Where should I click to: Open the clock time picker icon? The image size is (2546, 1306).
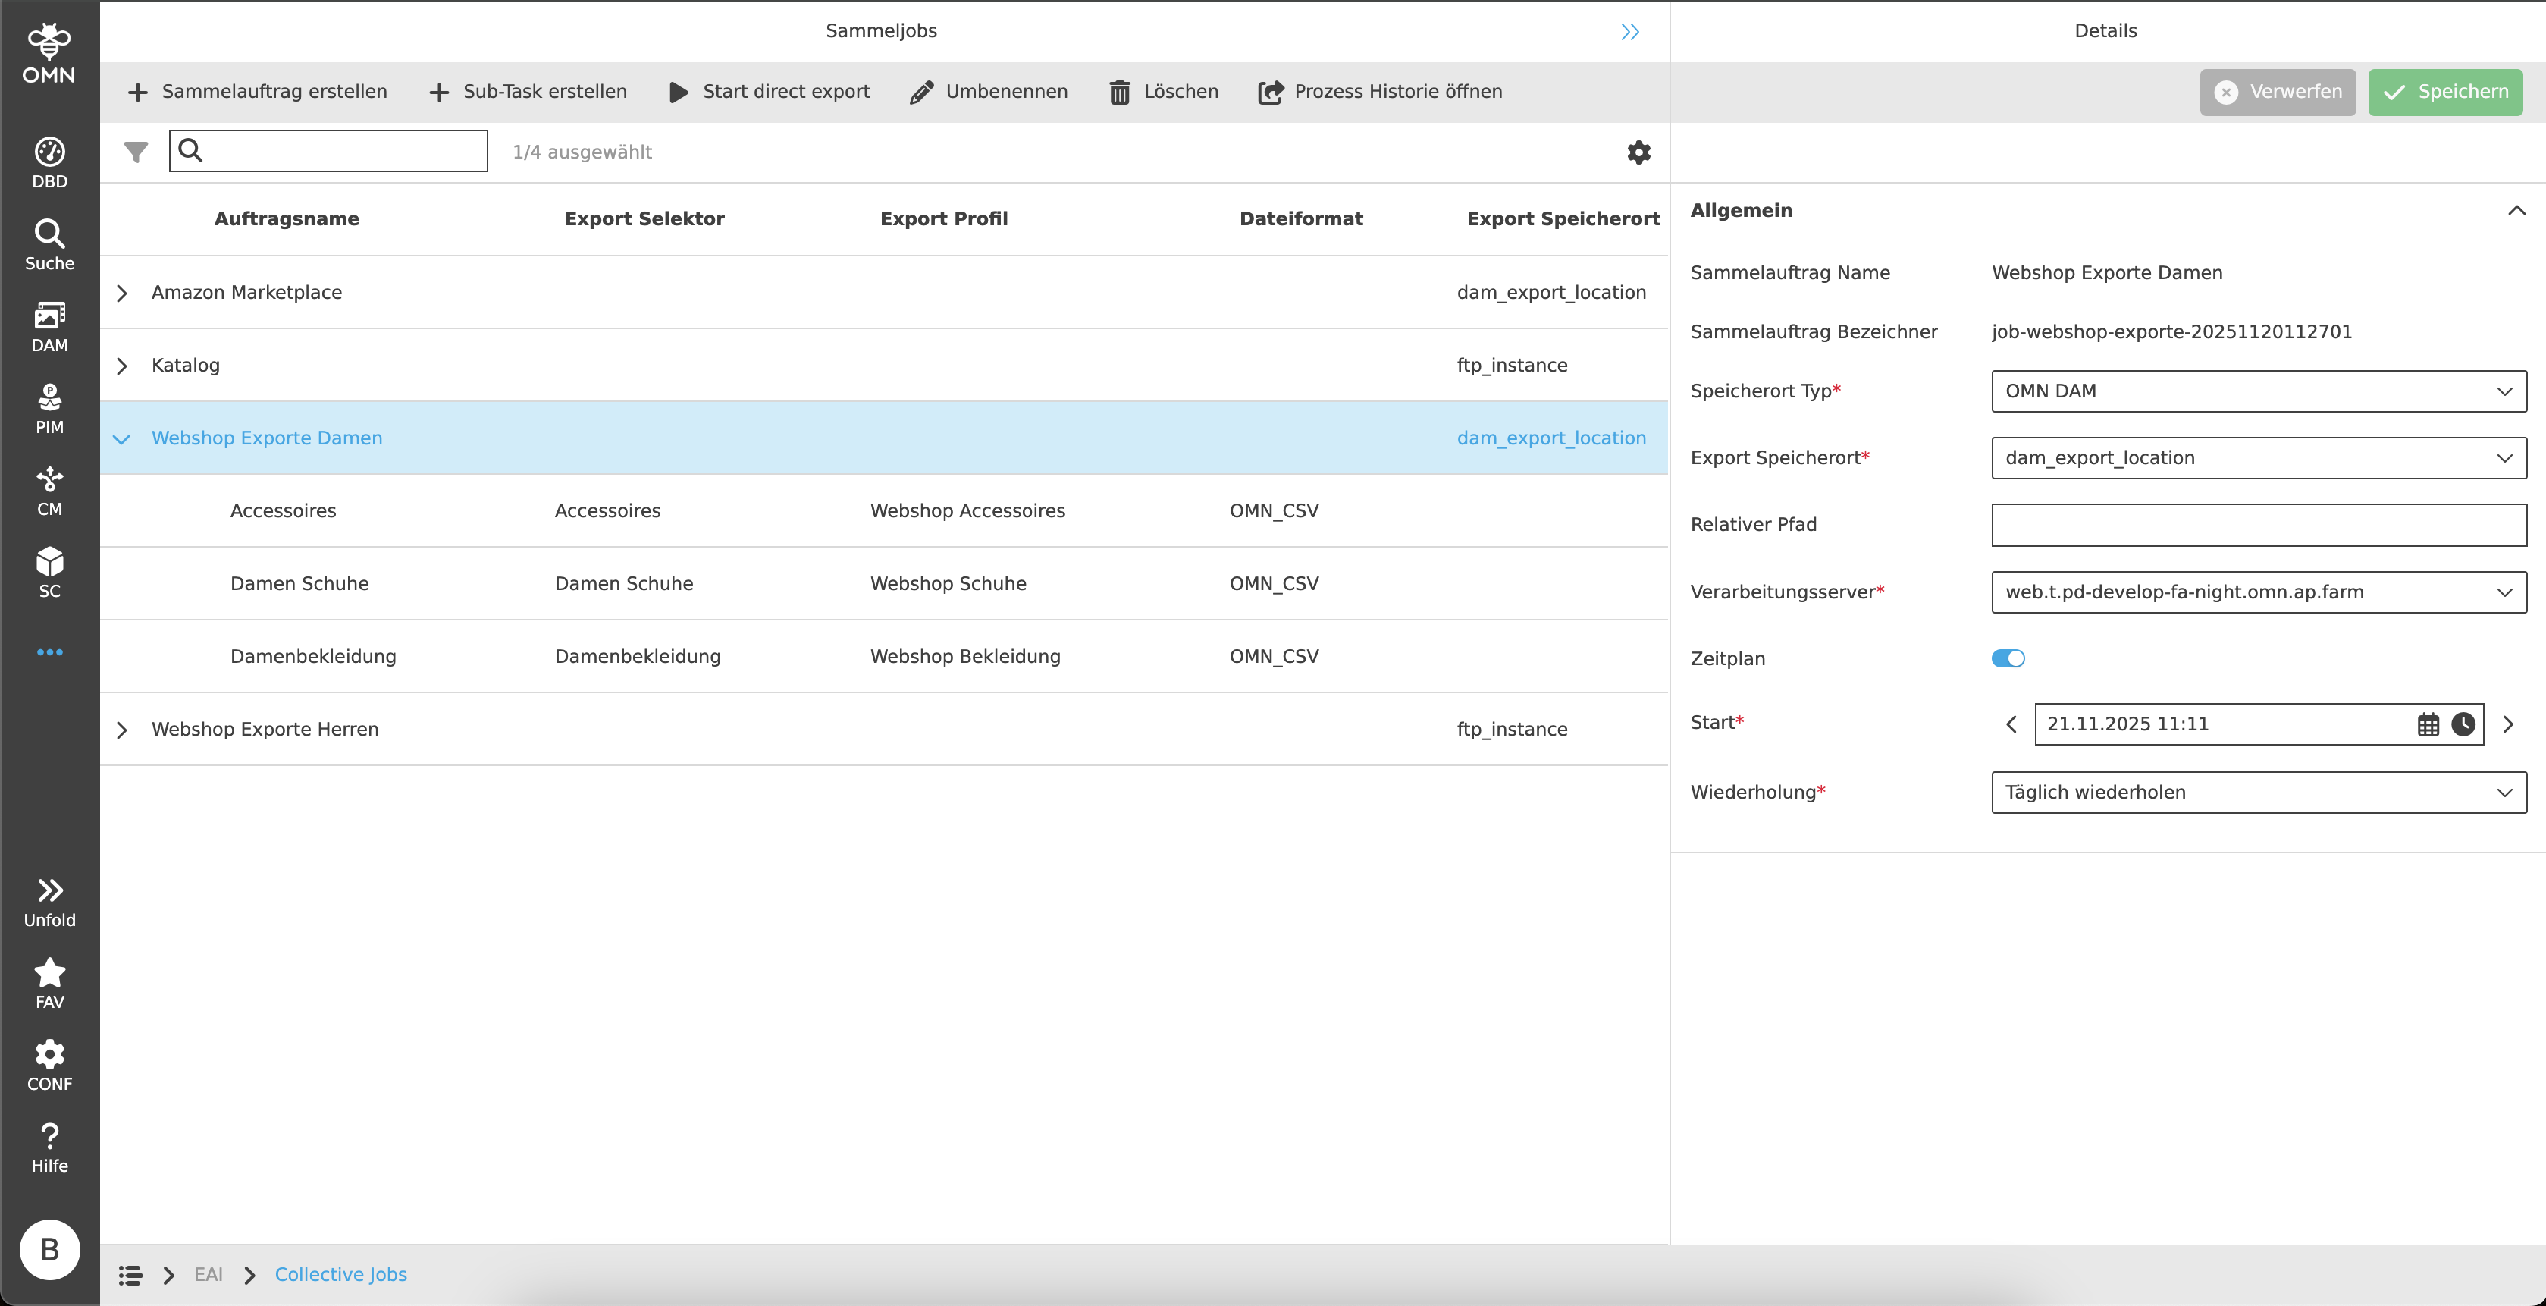click(x=2463, y=725)
